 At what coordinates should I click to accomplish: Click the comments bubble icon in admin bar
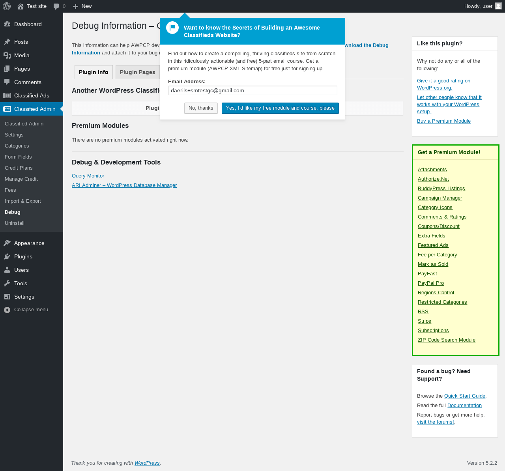[56, 6]
